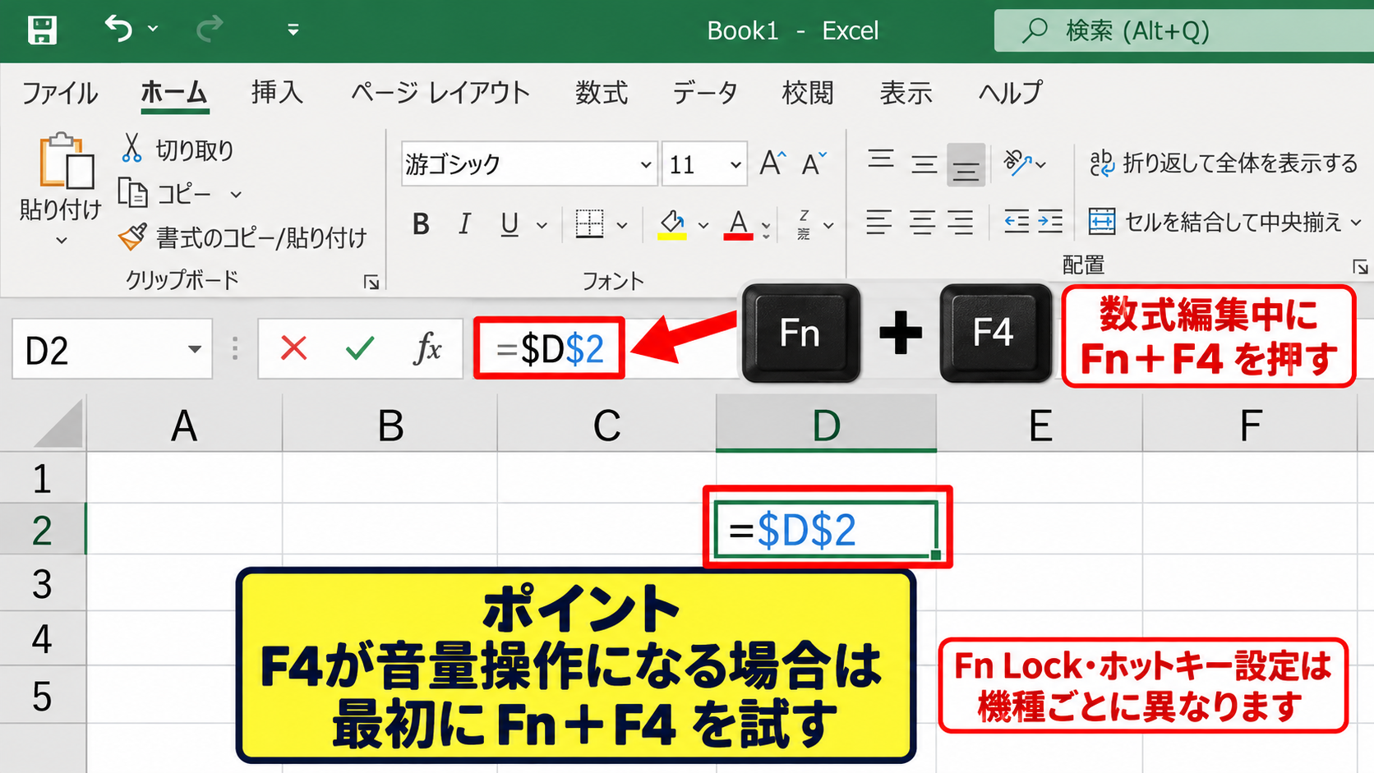This screenshot has height=773, width=1374.
Task: Cancel formula entry with red X
Action: 293,348
